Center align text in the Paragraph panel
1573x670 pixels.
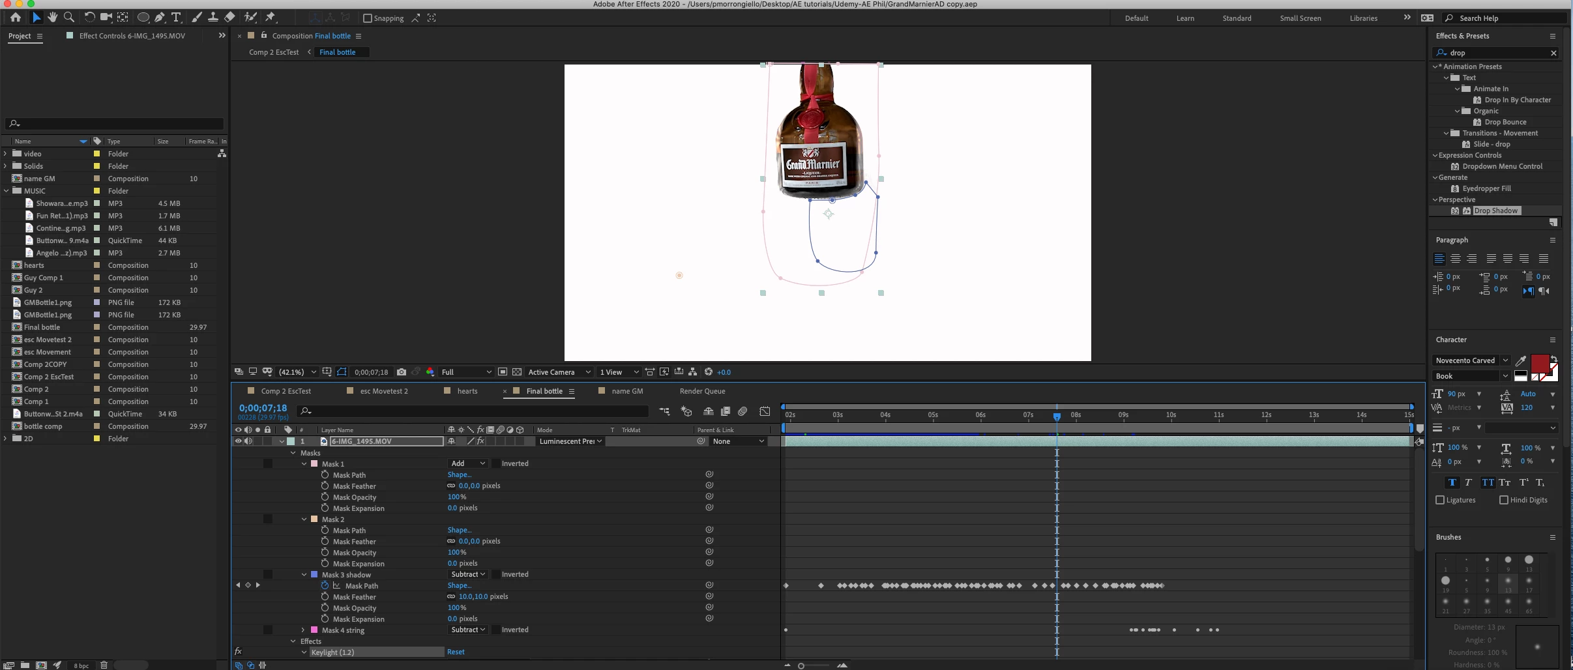pyautogui.click(x=1455, y=259)
